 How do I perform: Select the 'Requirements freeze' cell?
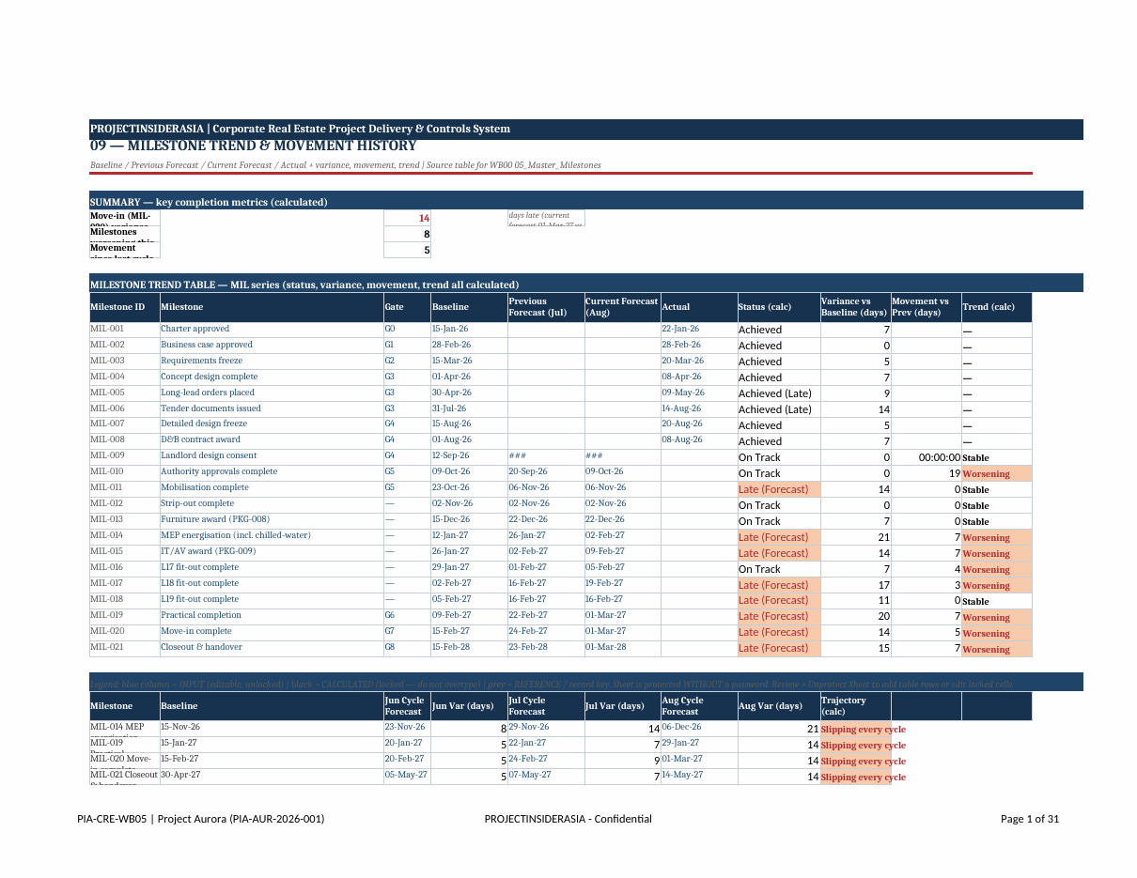pyautogui.click(x=272, y=362)
